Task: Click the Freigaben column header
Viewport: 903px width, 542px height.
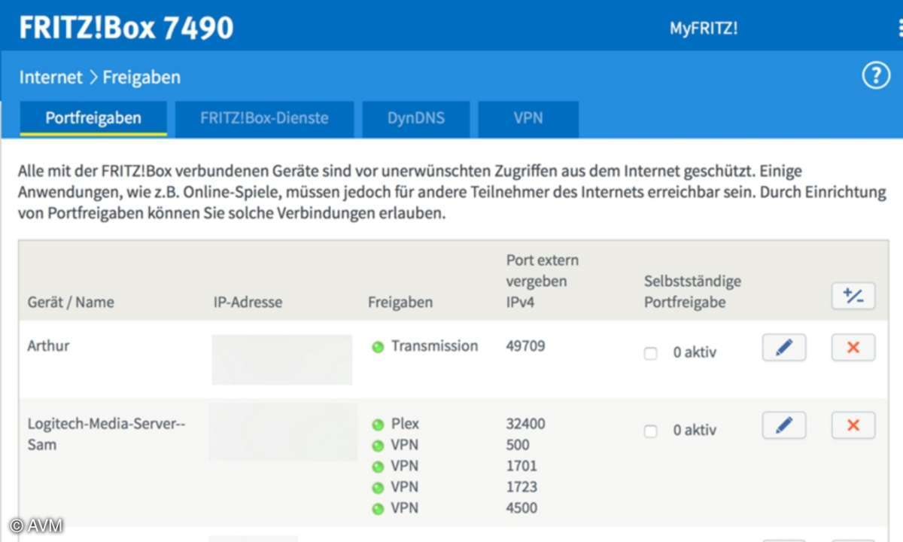Action: pyautogui.click(x=400, y=303)
